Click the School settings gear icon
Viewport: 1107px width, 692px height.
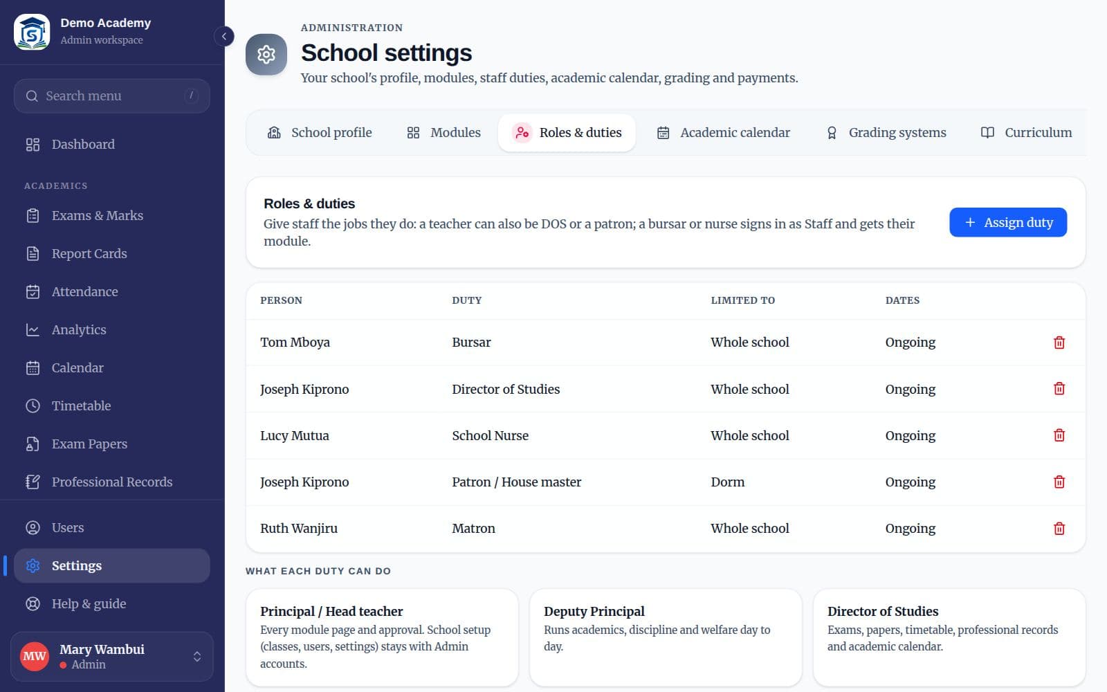(266, 54)
